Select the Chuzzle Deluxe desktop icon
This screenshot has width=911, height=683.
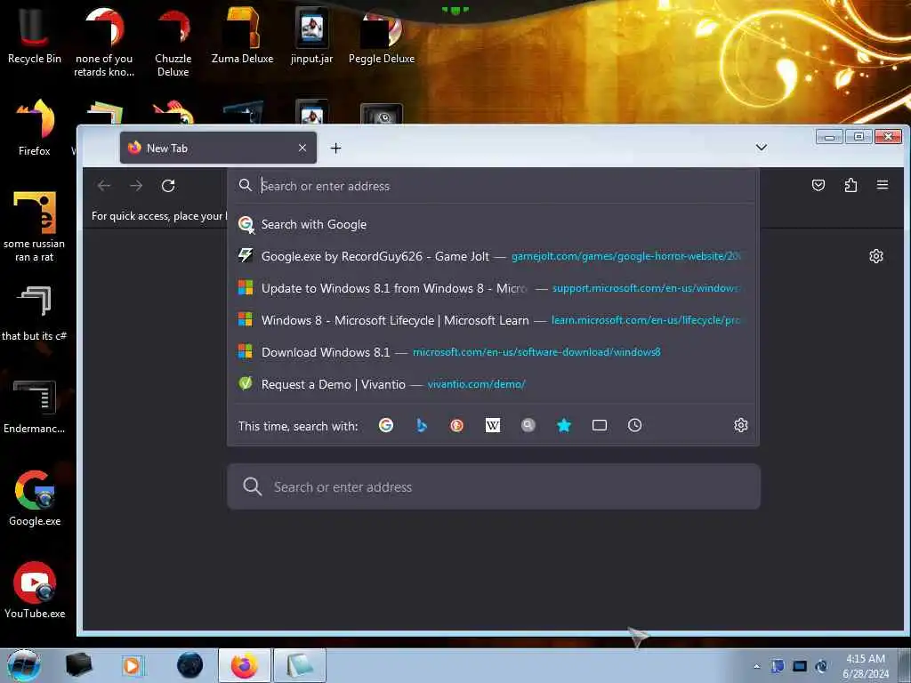173,42
